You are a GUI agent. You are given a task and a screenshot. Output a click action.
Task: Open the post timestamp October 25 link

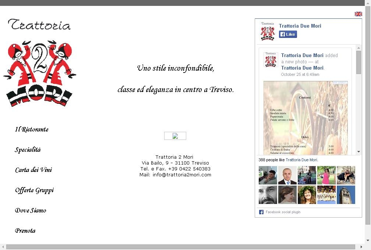coord(300,74)
